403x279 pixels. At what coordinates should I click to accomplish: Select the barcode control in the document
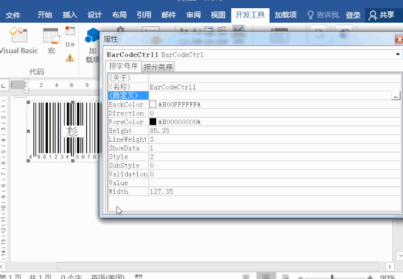pos(63,129)
